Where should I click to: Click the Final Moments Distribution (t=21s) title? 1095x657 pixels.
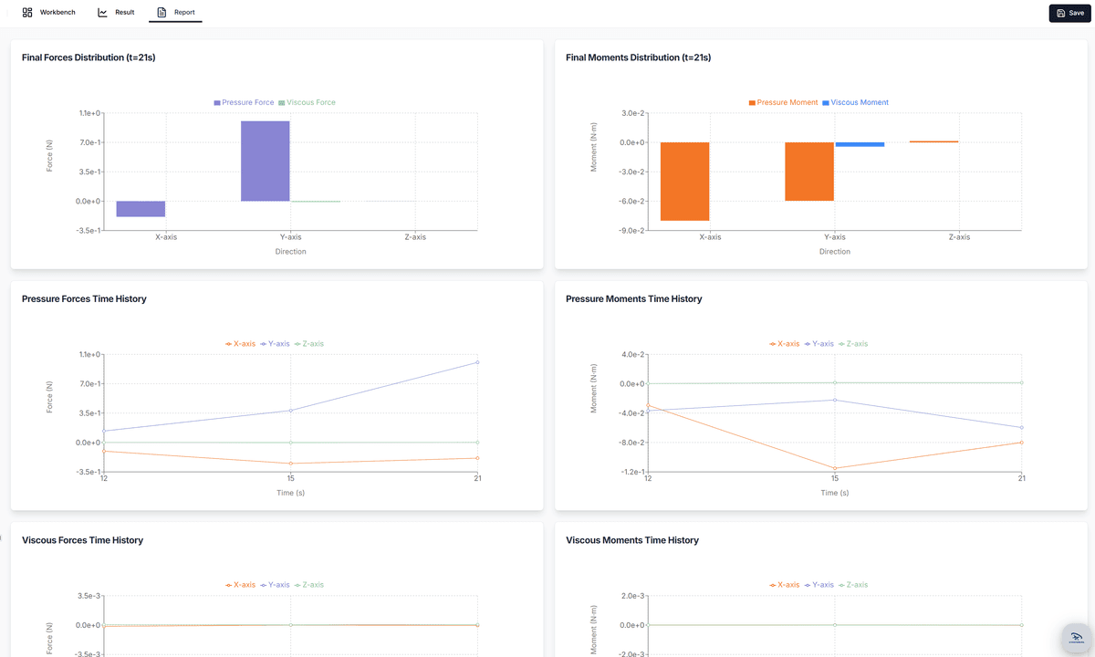[x=639, y=57]
